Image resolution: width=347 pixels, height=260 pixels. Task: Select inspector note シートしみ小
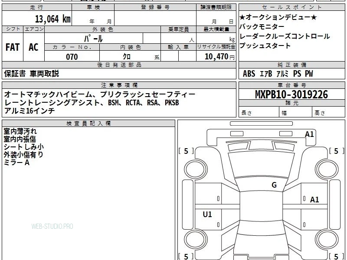pyautogui.click(x=24, y=147)
